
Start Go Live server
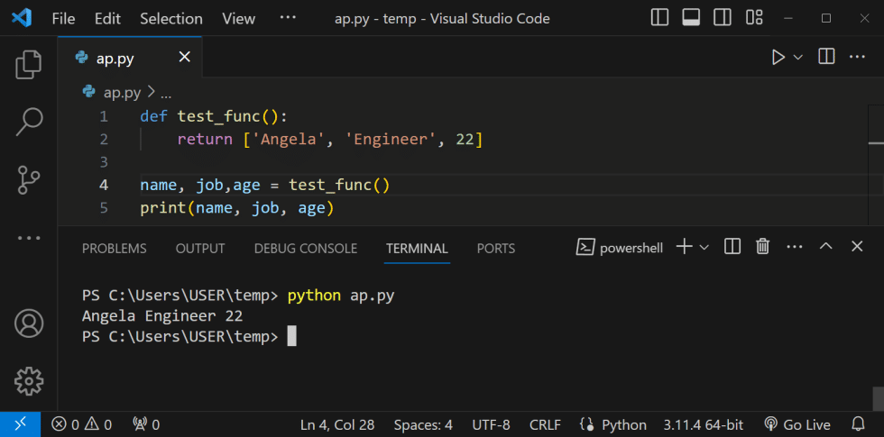click(797, 424)
